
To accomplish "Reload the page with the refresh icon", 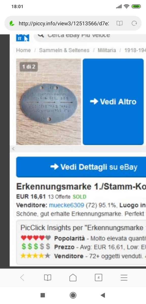I will coord(134,23).
